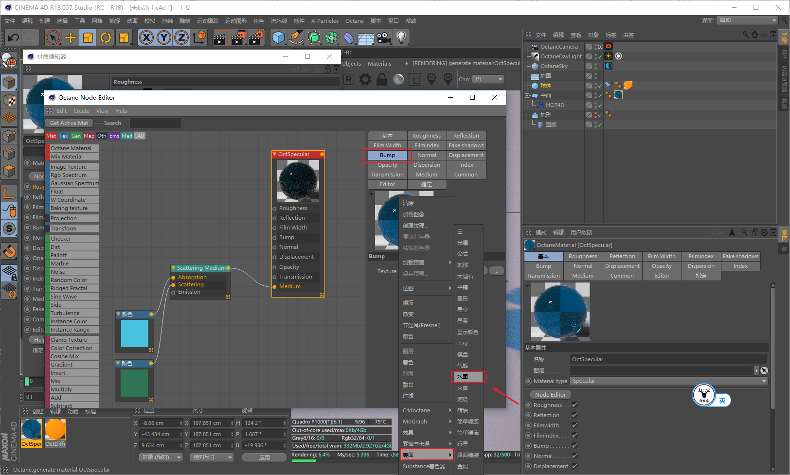Toggle Reflection checkbox in attributes panel

coord(575,415)
